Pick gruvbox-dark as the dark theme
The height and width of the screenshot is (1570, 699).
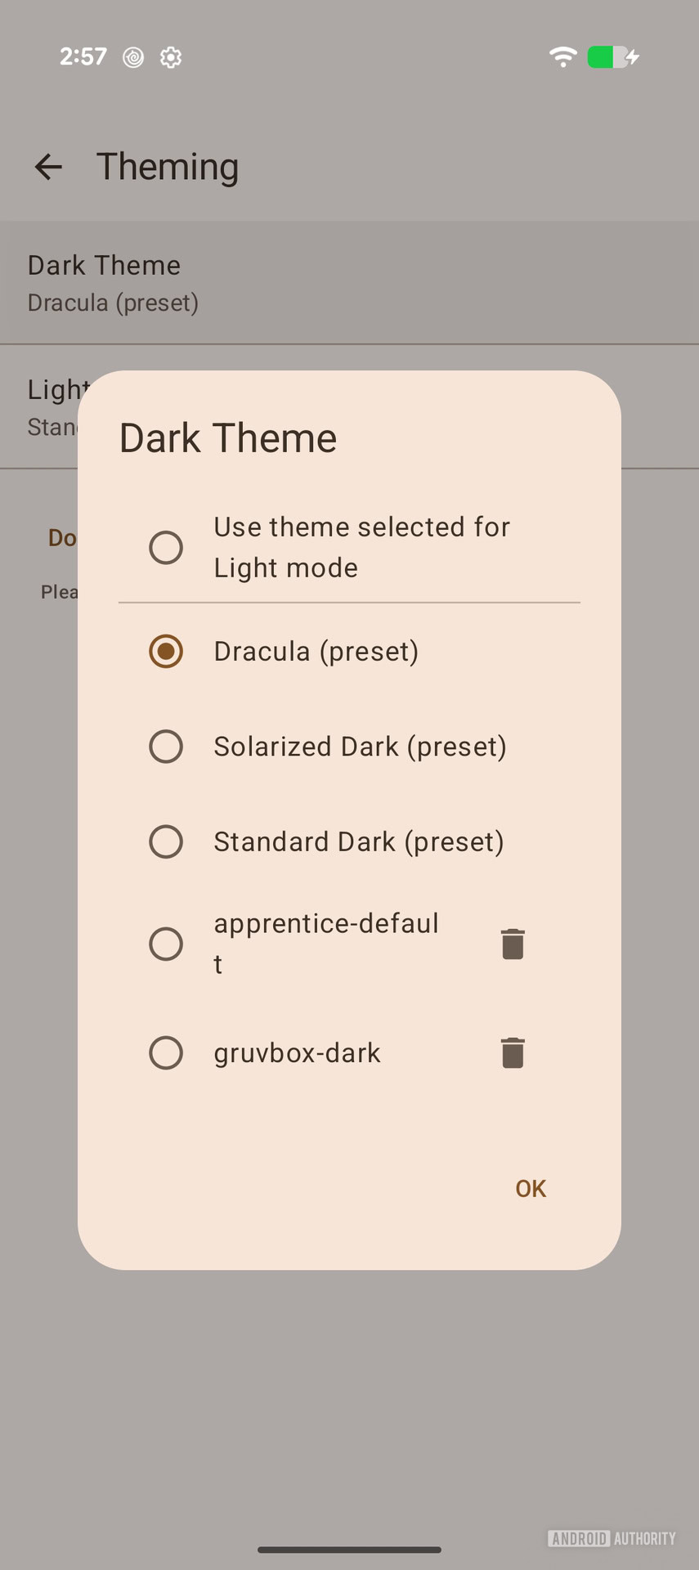point(166,1052)
